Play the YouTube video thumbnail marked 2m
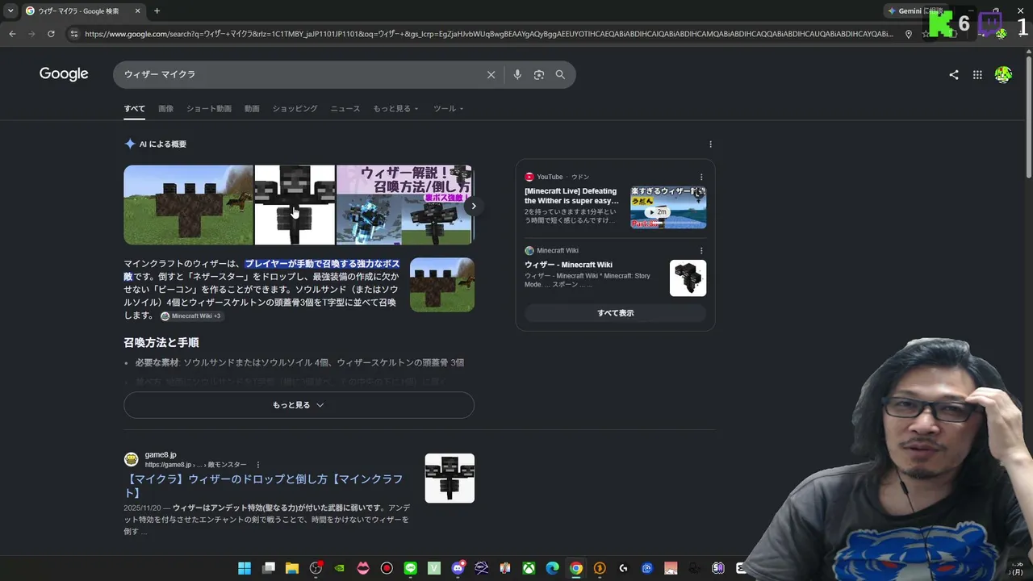 pos(668,207)
